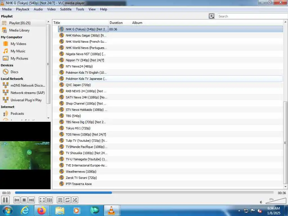Select Weathernews (1080p) entry
This screenshot has height=216, width=288.
[170, 172]
